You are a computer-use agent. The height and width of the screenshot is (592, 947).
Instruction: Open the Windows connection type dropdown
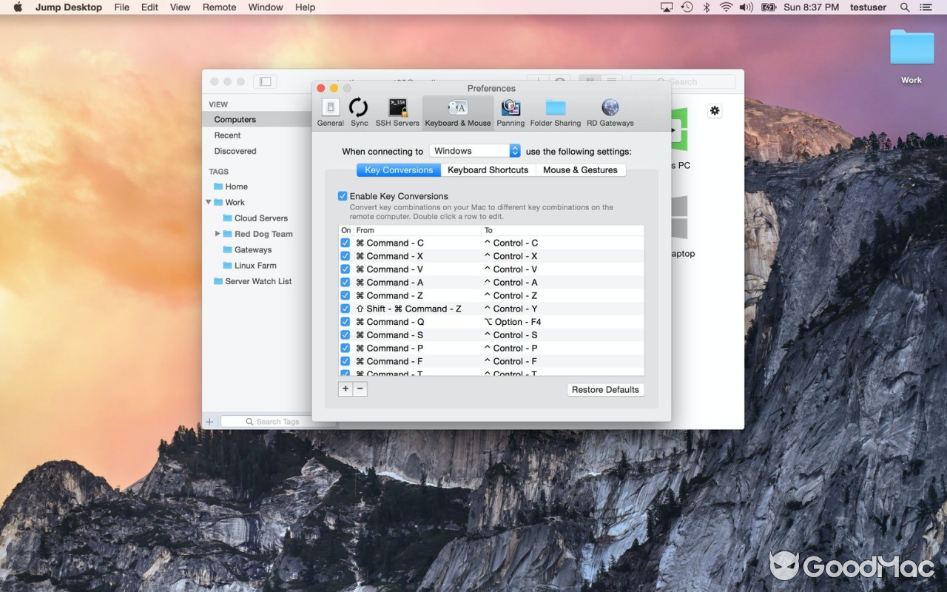pyautogui.click(x=474, y=150)
